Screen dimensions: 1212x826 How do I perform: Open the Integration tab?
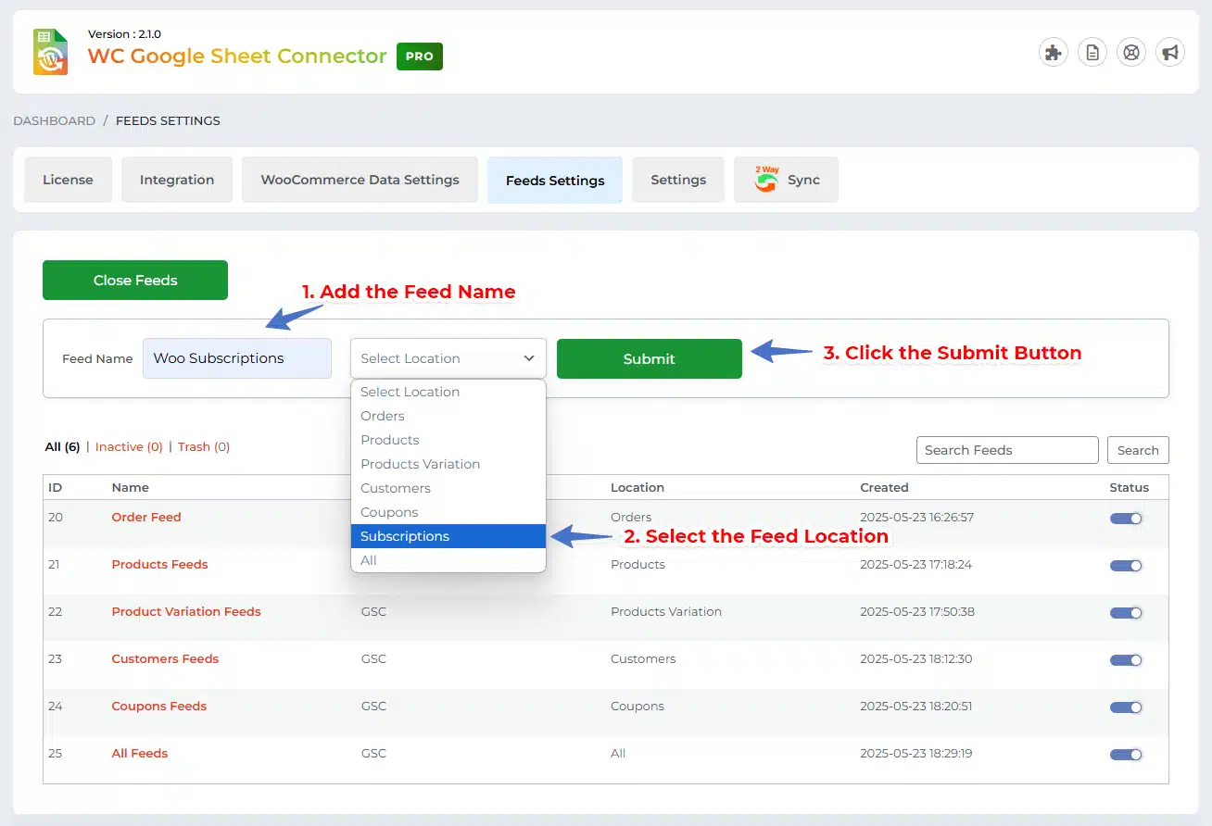177,180
